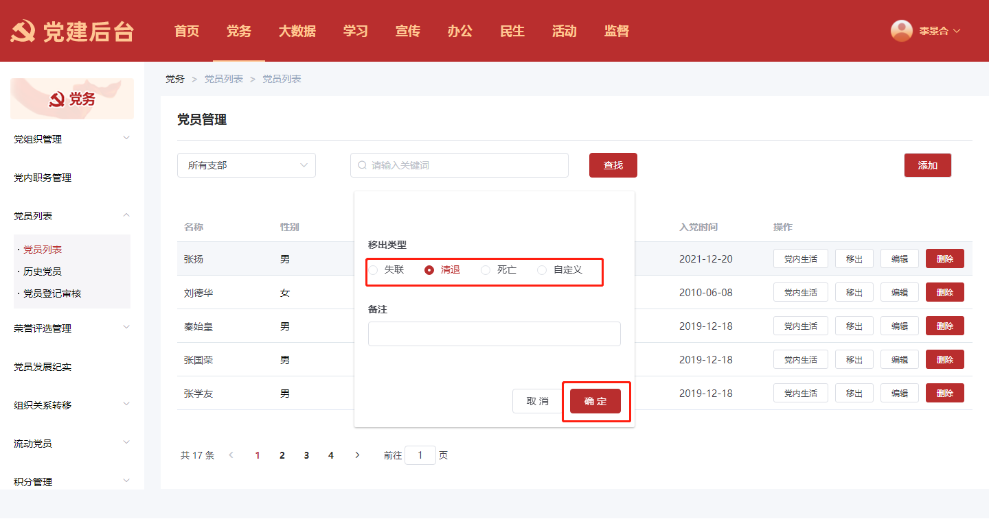Select the 自定义 radio option
The width and height of the screenshot is (989, 519).
(x=542, y=270)
